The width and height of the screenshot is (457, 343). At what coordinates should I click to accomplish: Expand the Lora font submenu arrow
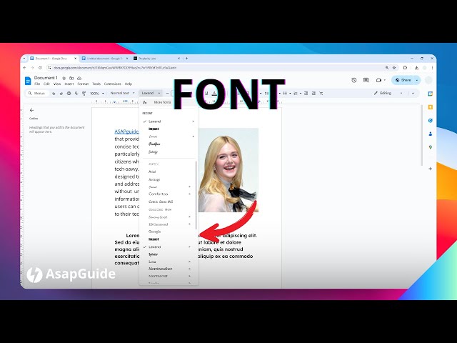[x=190, y=262]
